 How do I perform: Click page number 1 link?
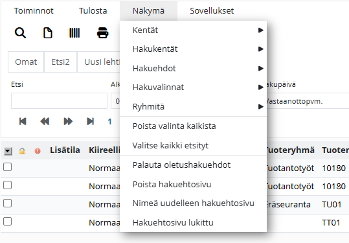109,122
